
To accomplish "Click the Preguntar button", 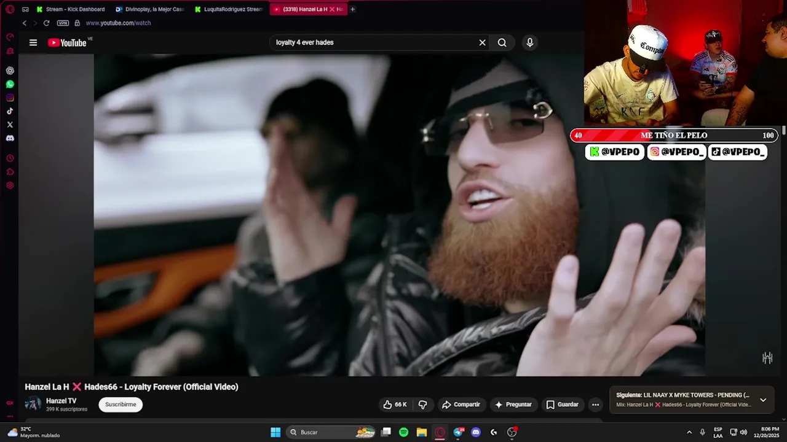I will (513, 405).
